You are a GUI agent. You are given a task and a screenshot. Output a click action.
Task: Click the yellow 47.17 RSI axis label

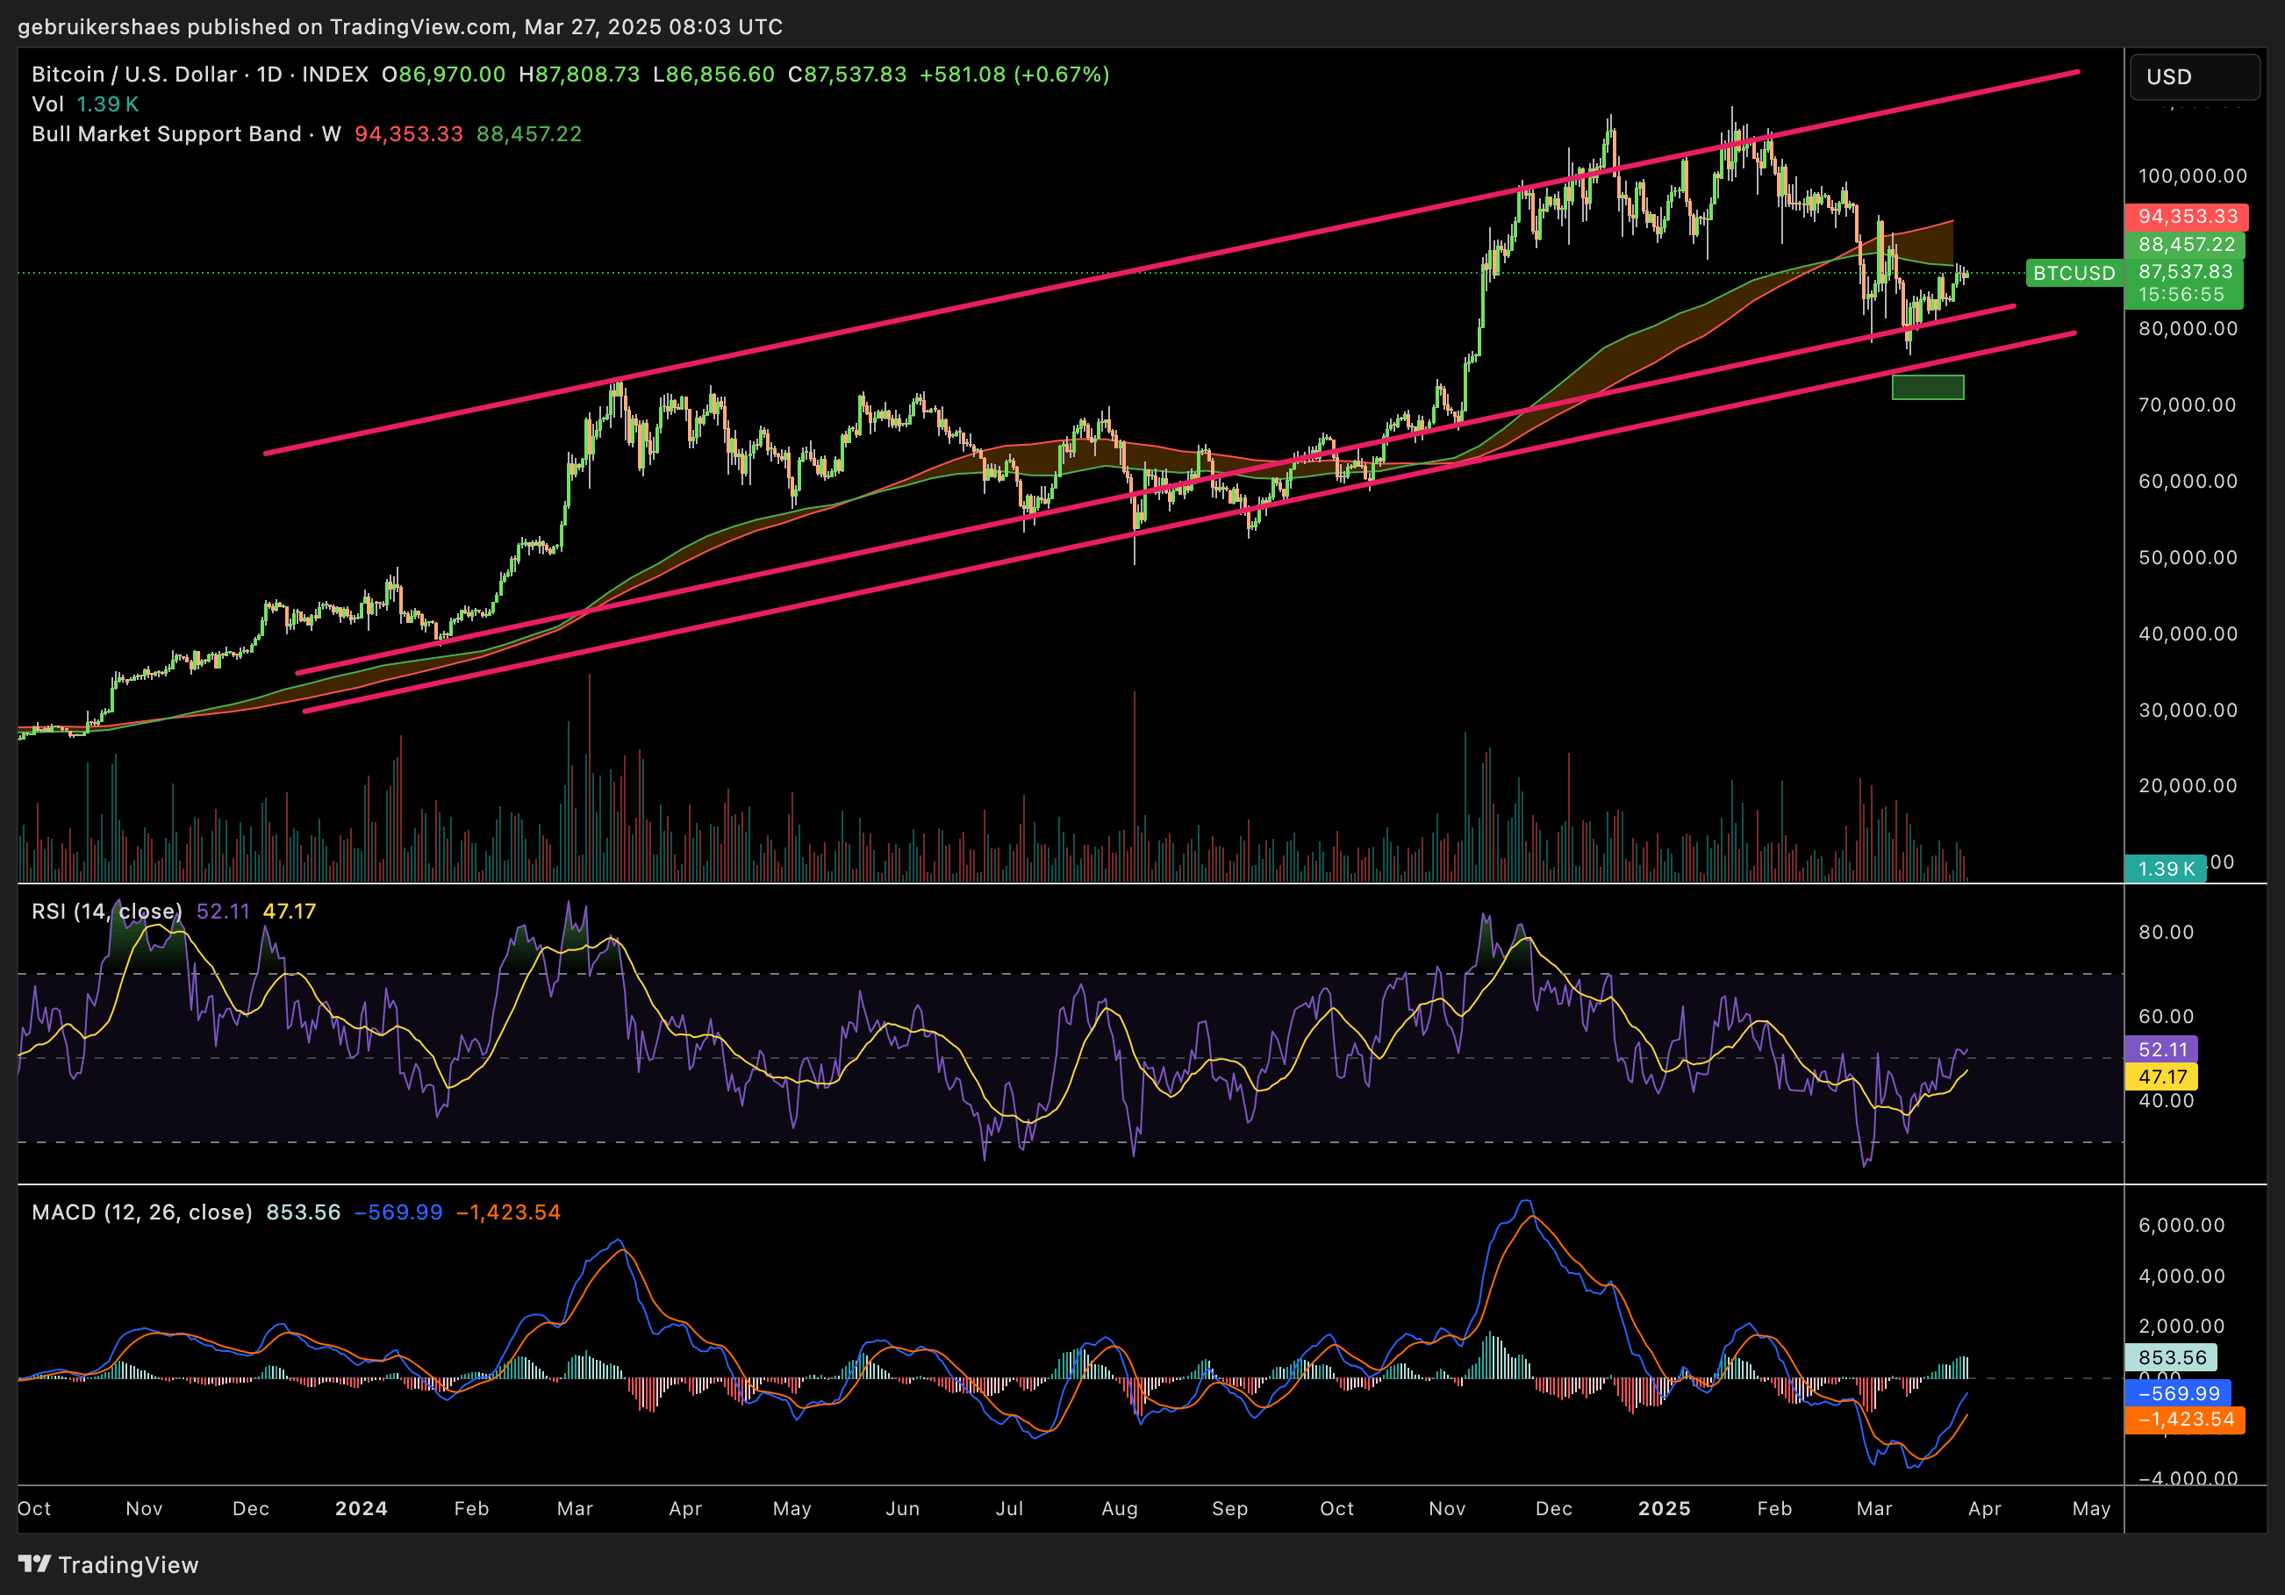(x=2161, y=1076)
